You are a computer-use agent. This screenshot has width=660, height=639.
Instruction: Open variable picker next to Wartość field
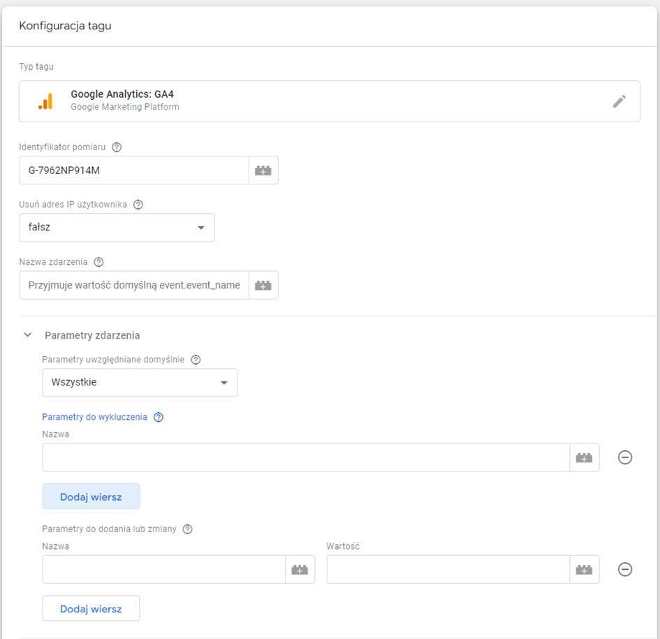(x=584, y=570)
